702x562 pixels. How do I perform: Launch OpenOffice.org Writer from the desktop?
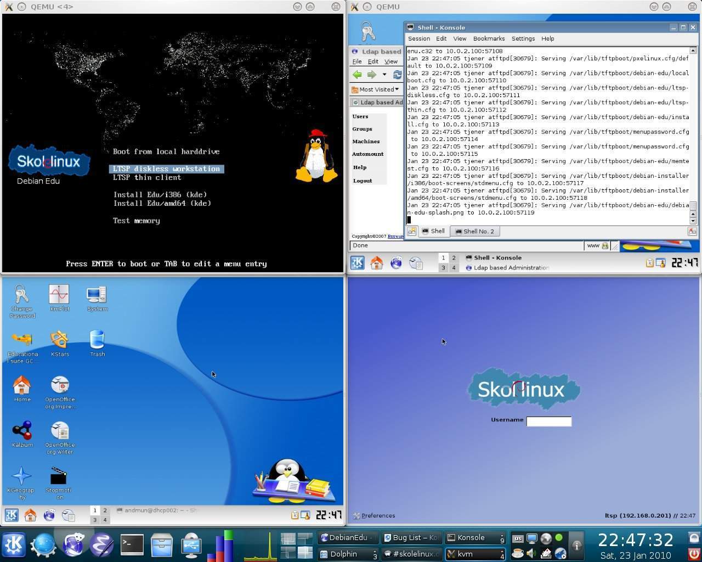tap(60, 431)
